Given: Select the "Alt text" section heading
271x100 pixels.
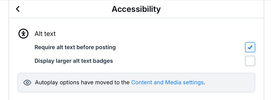Looking at the screenshot, I should click(45, 34).
